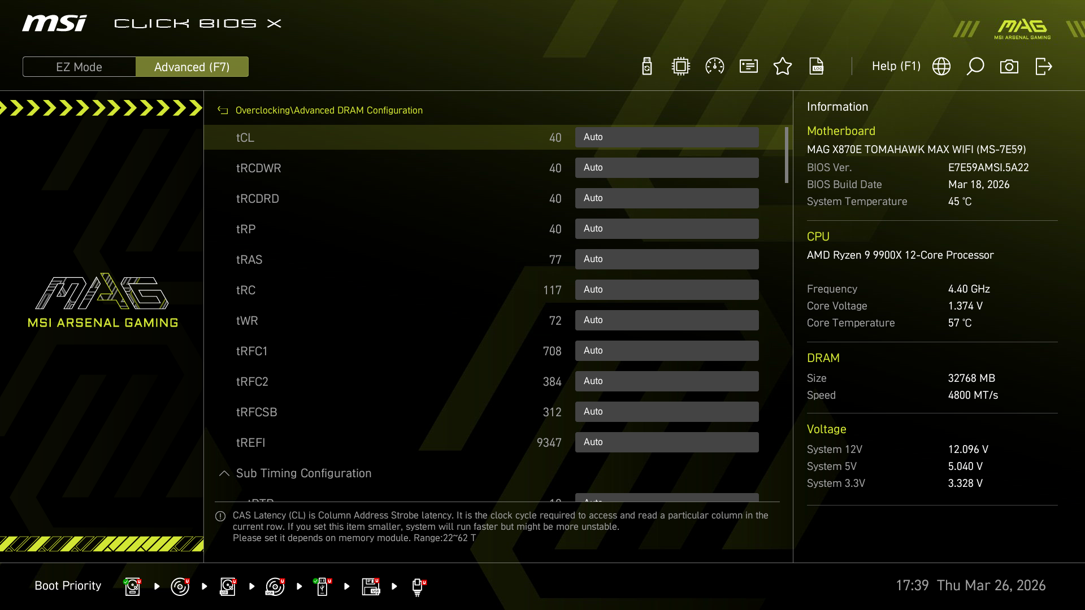
Task: Change the tREFI Auto setting
Action: (x=667, y=442)
